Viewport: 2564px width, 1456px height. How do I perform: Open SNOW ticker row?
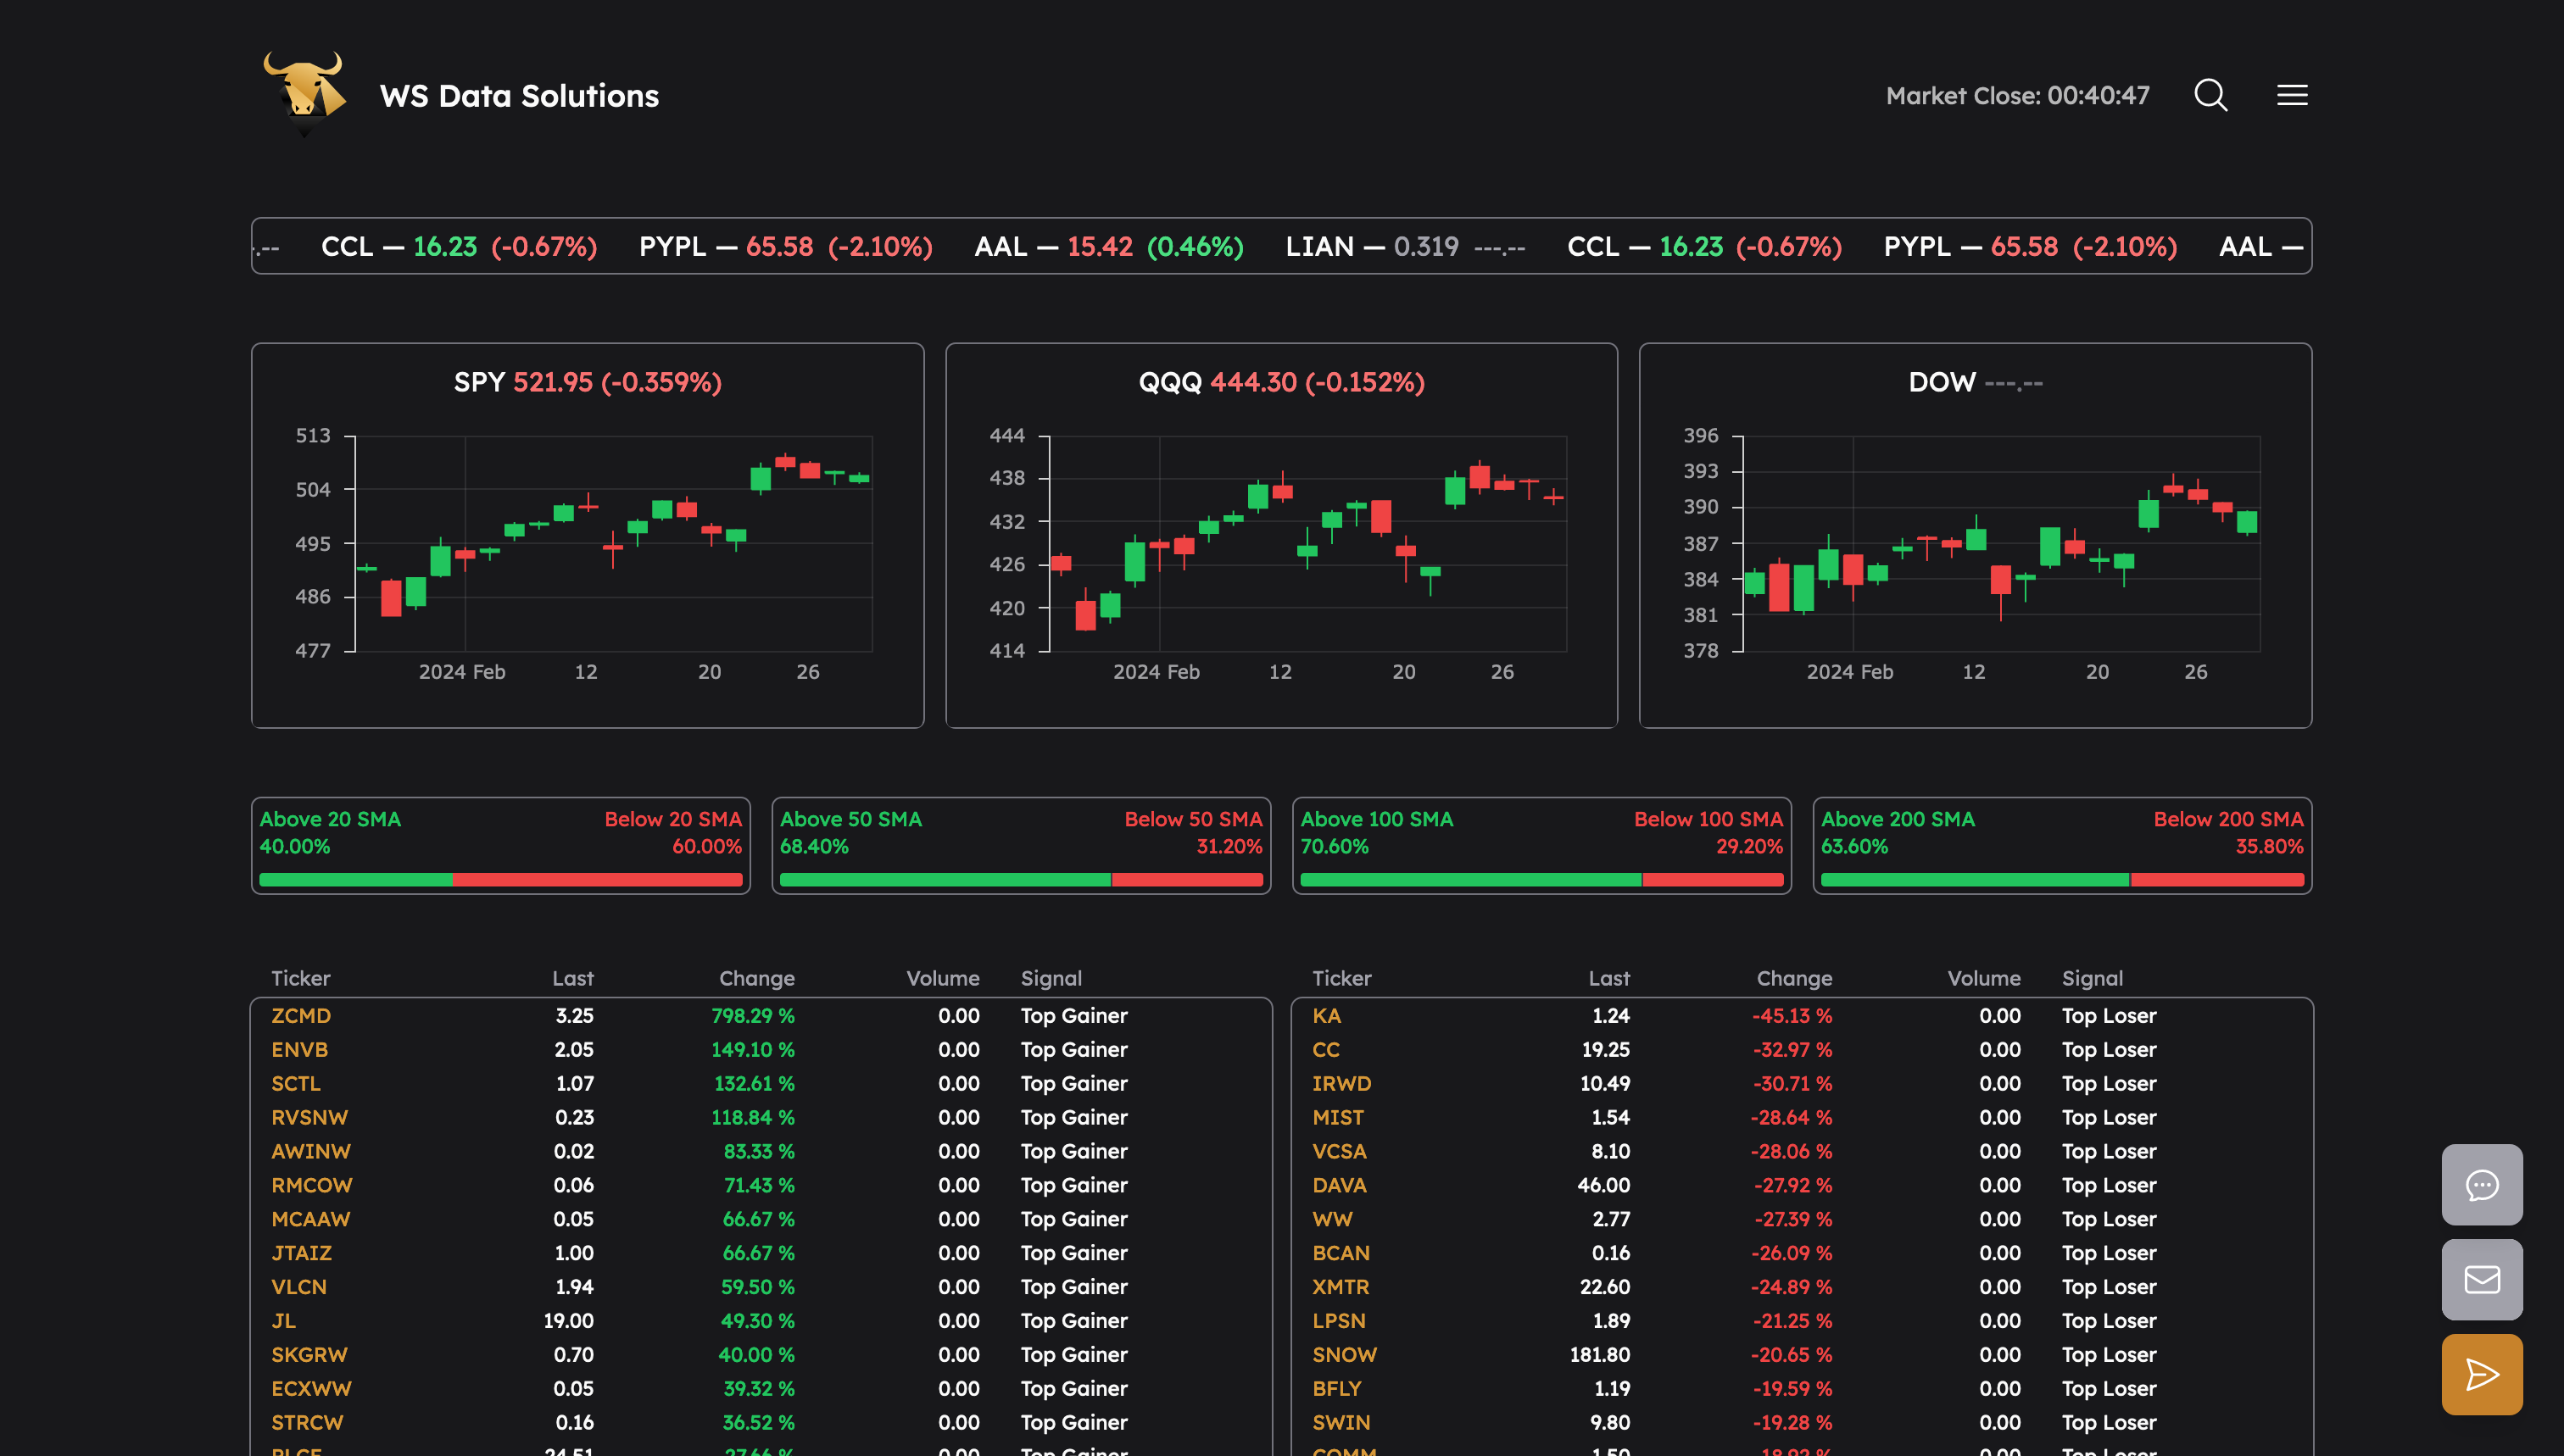click(1802, 1356)
